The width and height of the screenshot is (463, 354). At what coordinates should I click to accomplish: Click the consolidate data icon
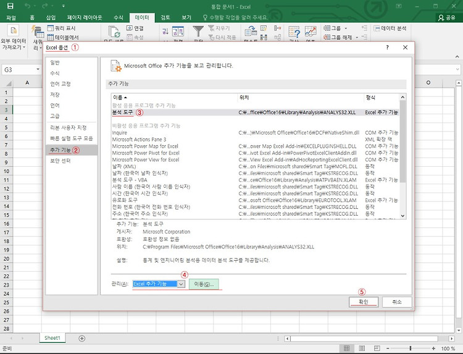click(278, 28)
